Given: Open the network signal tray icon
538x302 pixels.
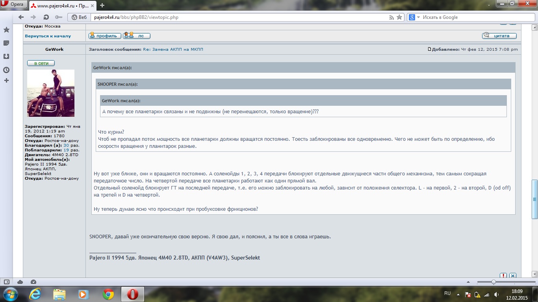Looking at the screenshot, I should point(486,295).
